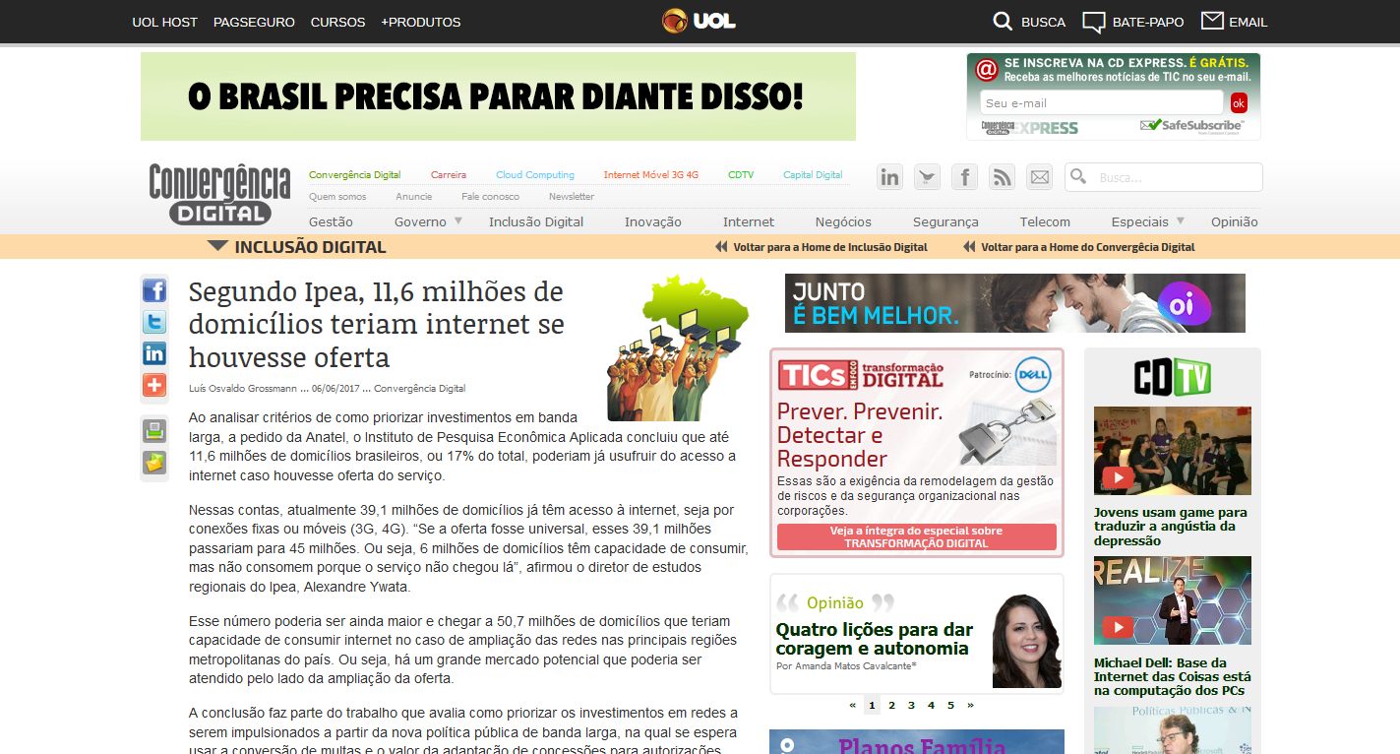
Task: Click the Quem somos link
Action: 337,197
